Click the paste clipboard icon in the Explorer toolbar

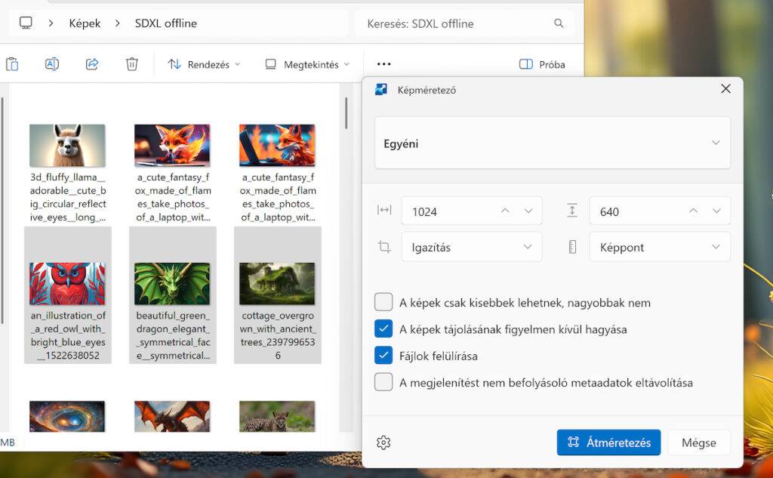(12, 64)
